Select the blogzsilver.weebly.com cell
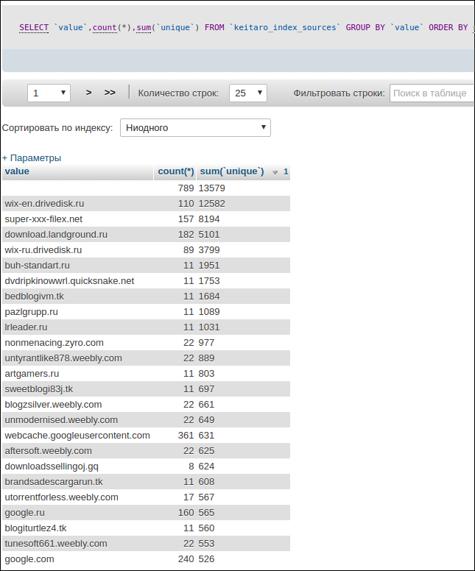This screenshot has height=571, width=475. pyautogui.click(x=77, y=405)
